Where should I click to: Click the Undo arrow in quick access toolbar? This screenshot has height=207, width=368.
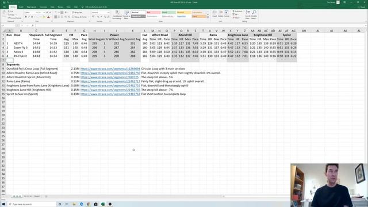point(8,2)
